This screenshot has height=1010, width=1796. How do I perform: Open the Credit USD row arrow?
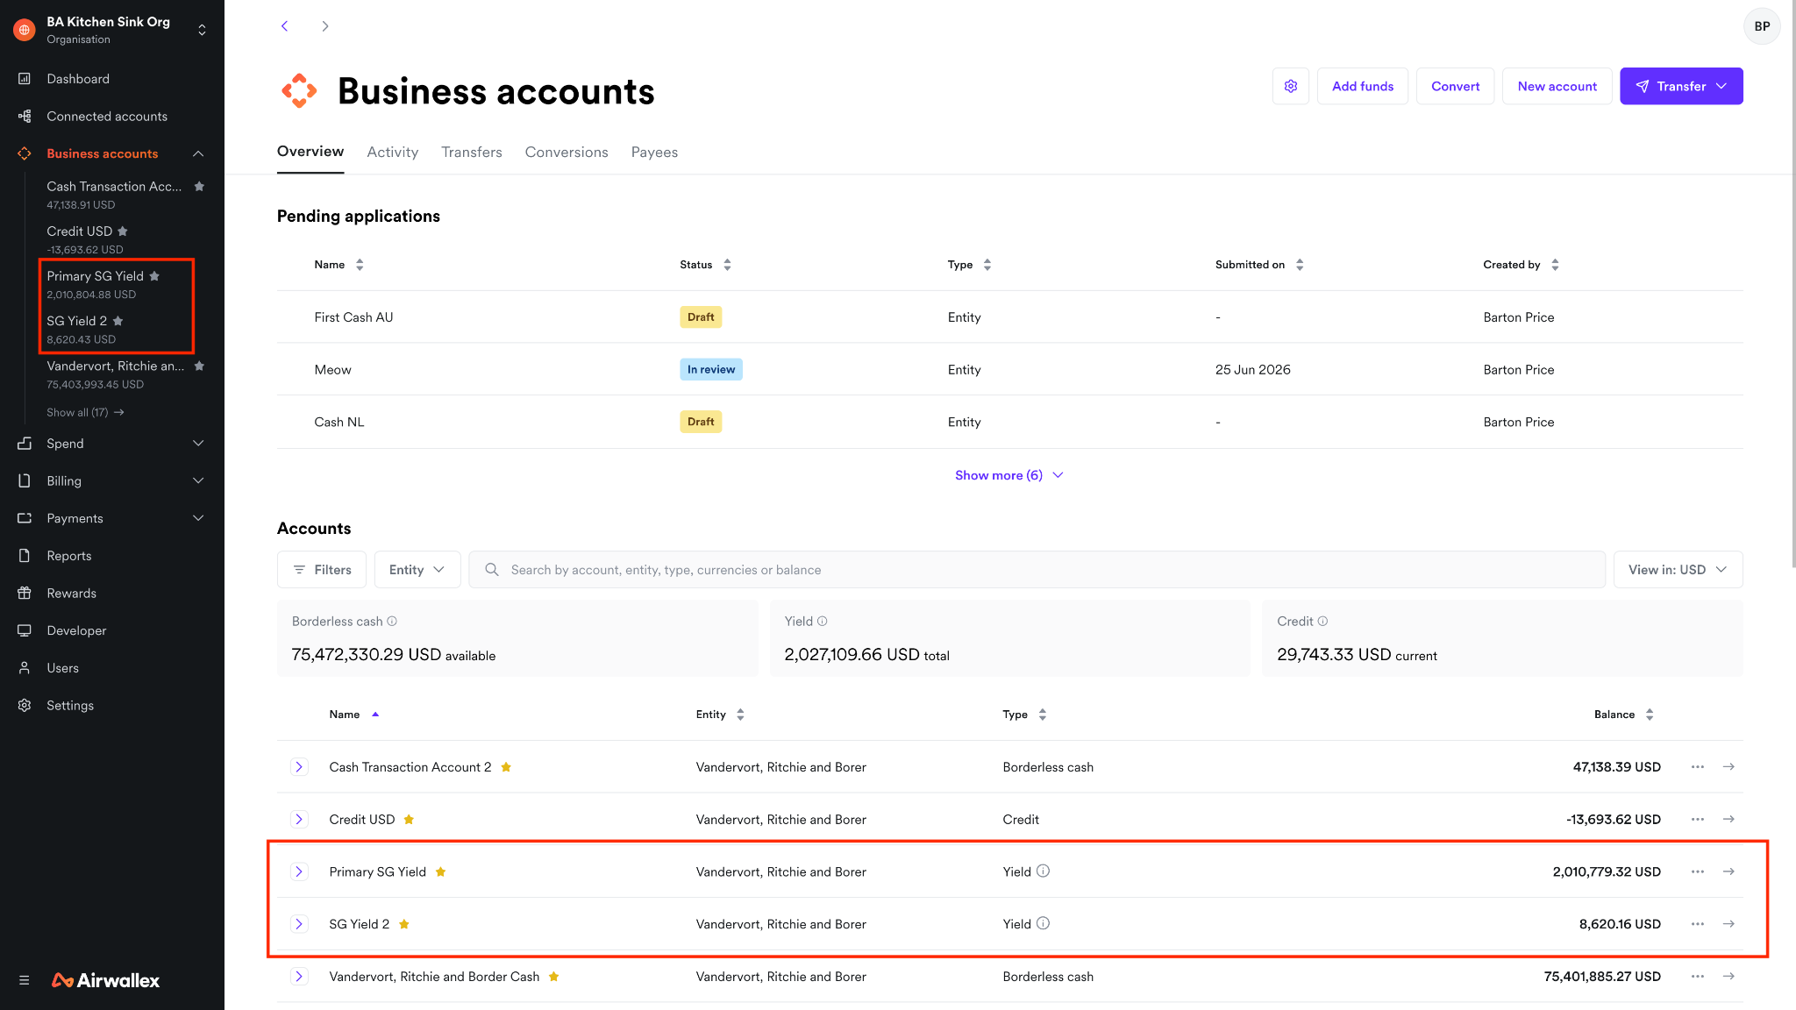pyautogui.click(x=1728, y=819)
